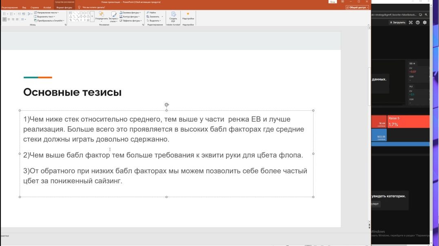Select the rectangle shape in gallery
This screenshot has width=439, height=246.
(x=81, y=13)
